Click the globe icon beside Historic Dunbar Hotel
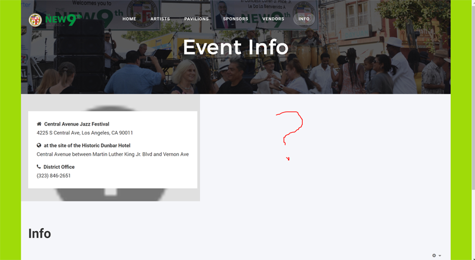The image size is (475, 260). pos(39,146)
